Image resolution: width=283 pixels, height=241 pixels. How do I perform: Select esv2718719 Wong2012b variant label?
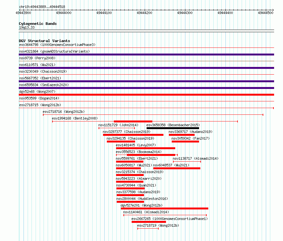point(158,225)
